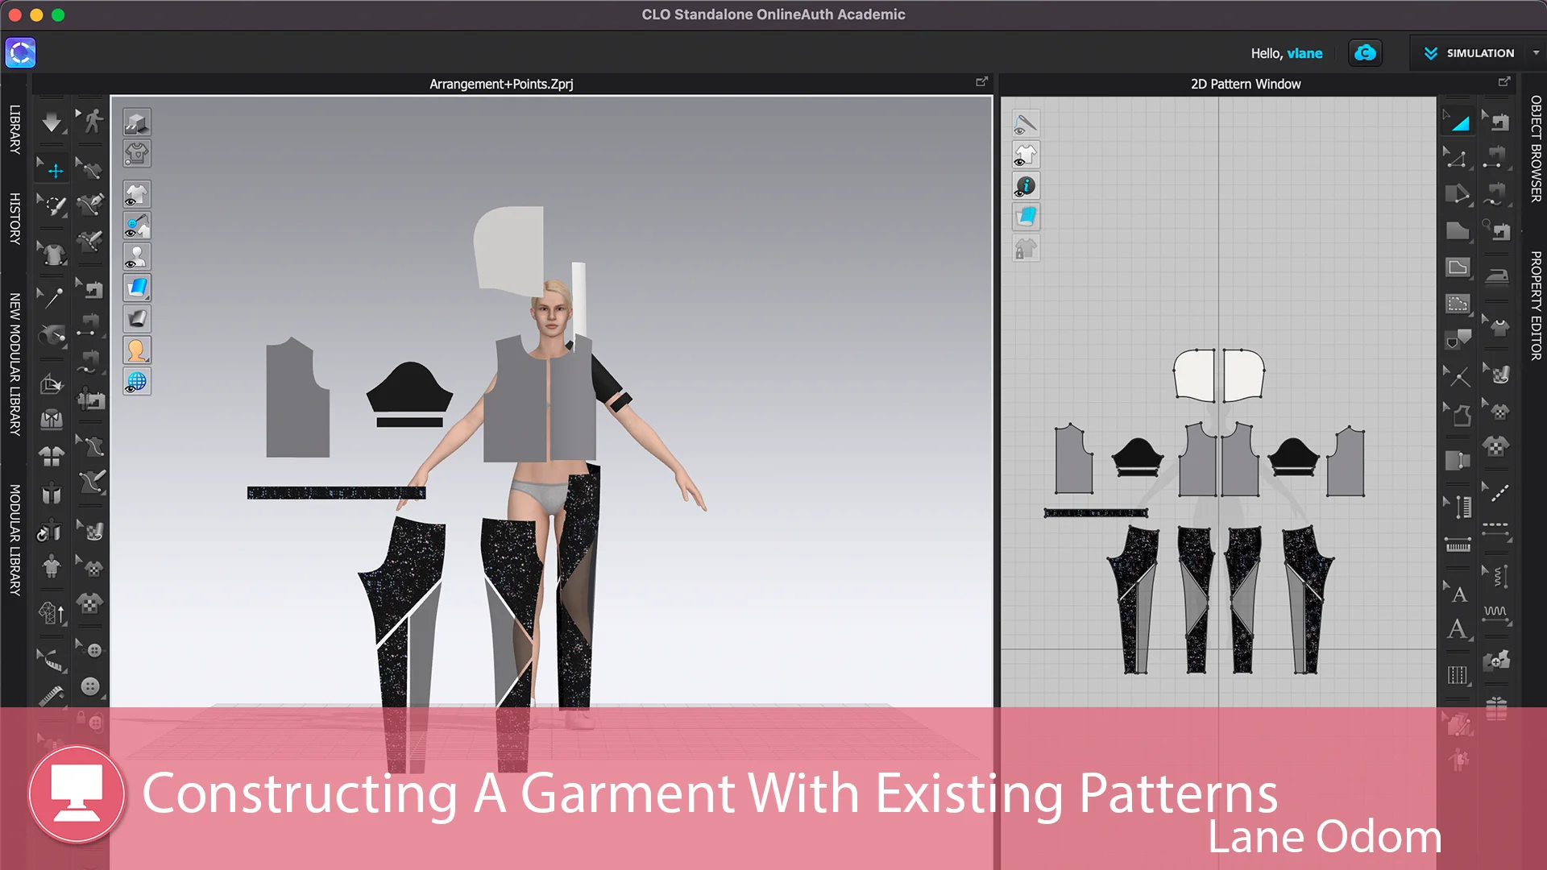Open avatar skin display options
Screen dimensions: 1547x870
[x=136, y=350]
